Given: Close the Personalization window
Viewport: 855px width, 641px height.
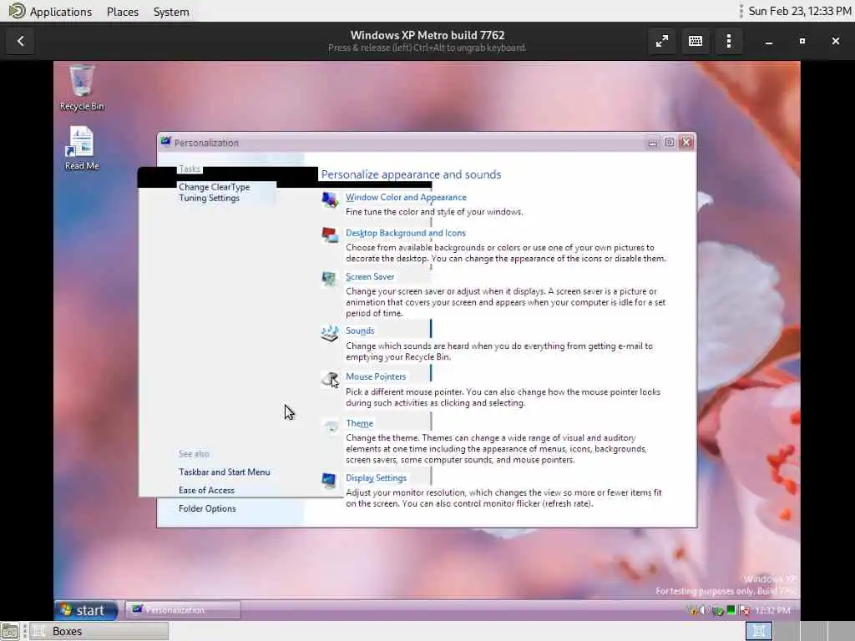Looking at the screenshot, I should (686, 142).
